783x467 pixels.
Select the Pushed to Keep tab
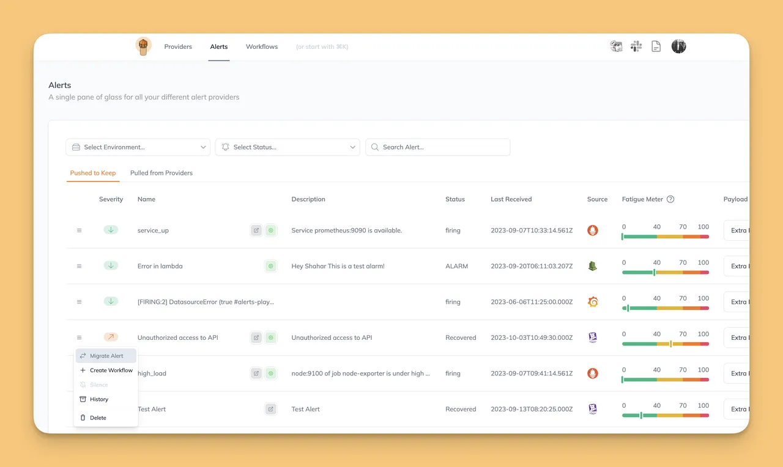[x=93, y=173]
